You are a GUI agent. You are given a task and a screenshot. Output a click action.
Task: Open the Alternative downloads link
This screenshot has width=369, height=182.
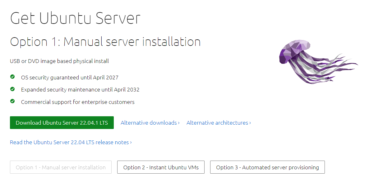coord(150,122)
